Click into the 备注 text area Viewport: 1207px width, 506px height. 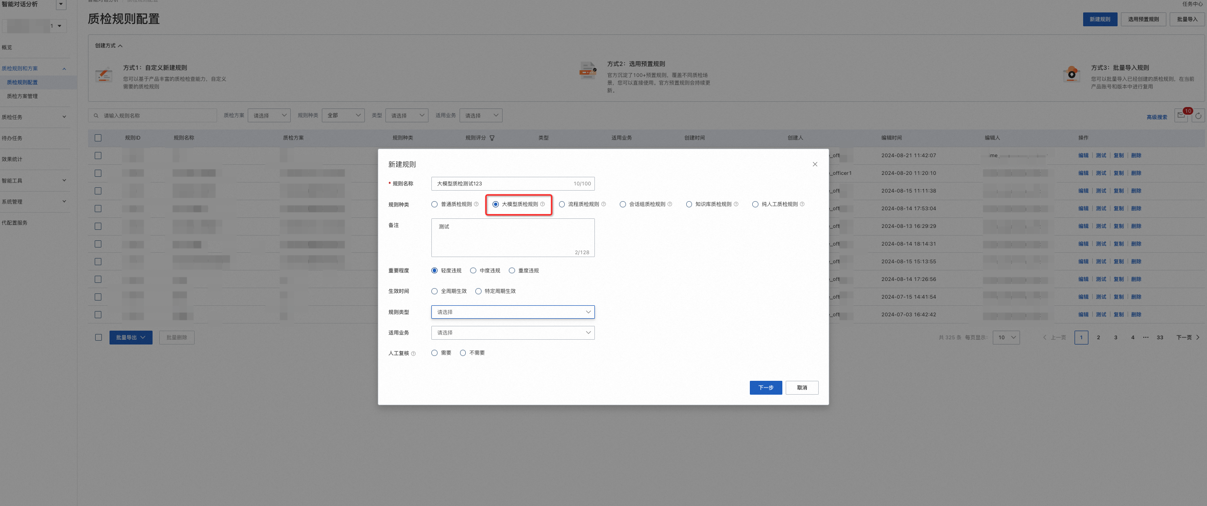point(513,237)
